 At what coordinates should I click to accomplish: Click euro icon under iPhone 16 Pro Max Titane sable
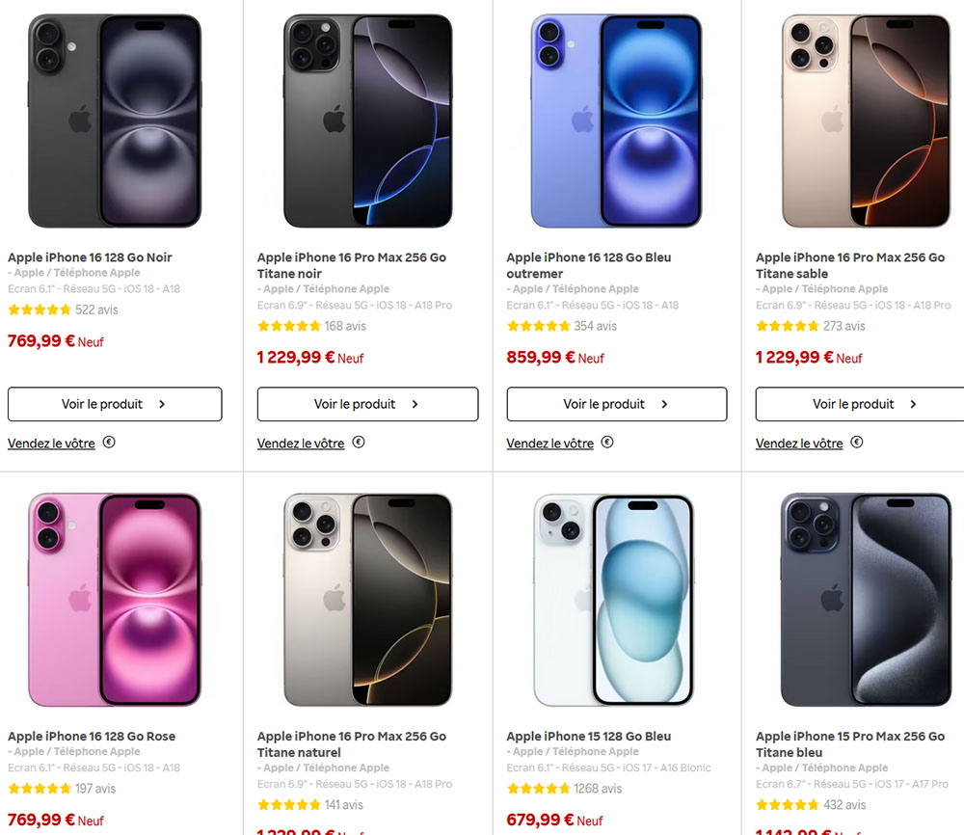[857, 443]
